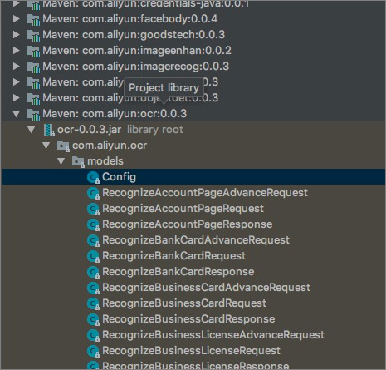Expand the Maven com.aliyun:imagerecog:0.0.3 node
Screen dimensions: 386x370
[17, 67]
